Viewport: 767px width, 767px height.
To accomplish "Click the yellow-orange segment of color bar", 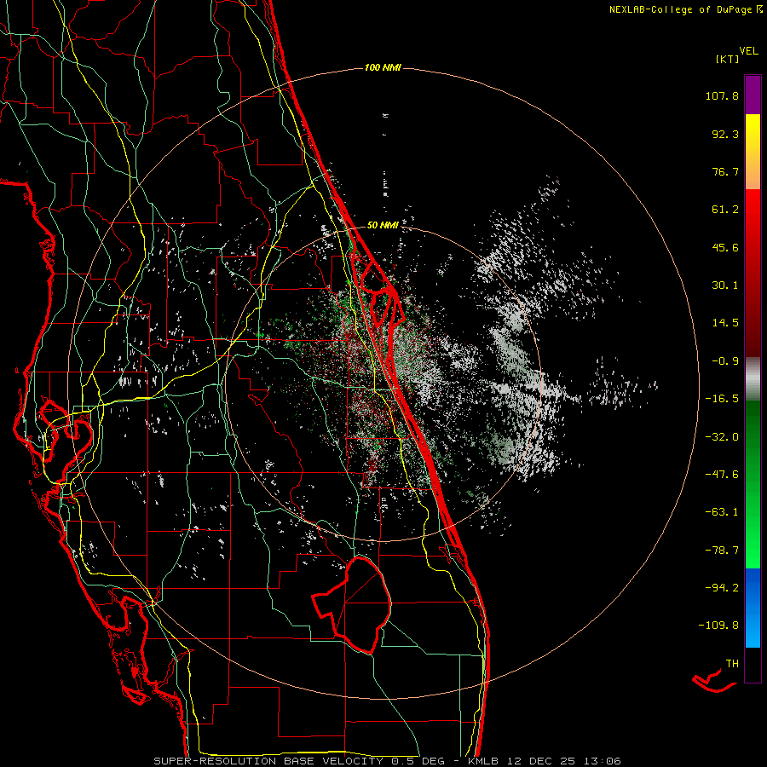I will [753, 153].
